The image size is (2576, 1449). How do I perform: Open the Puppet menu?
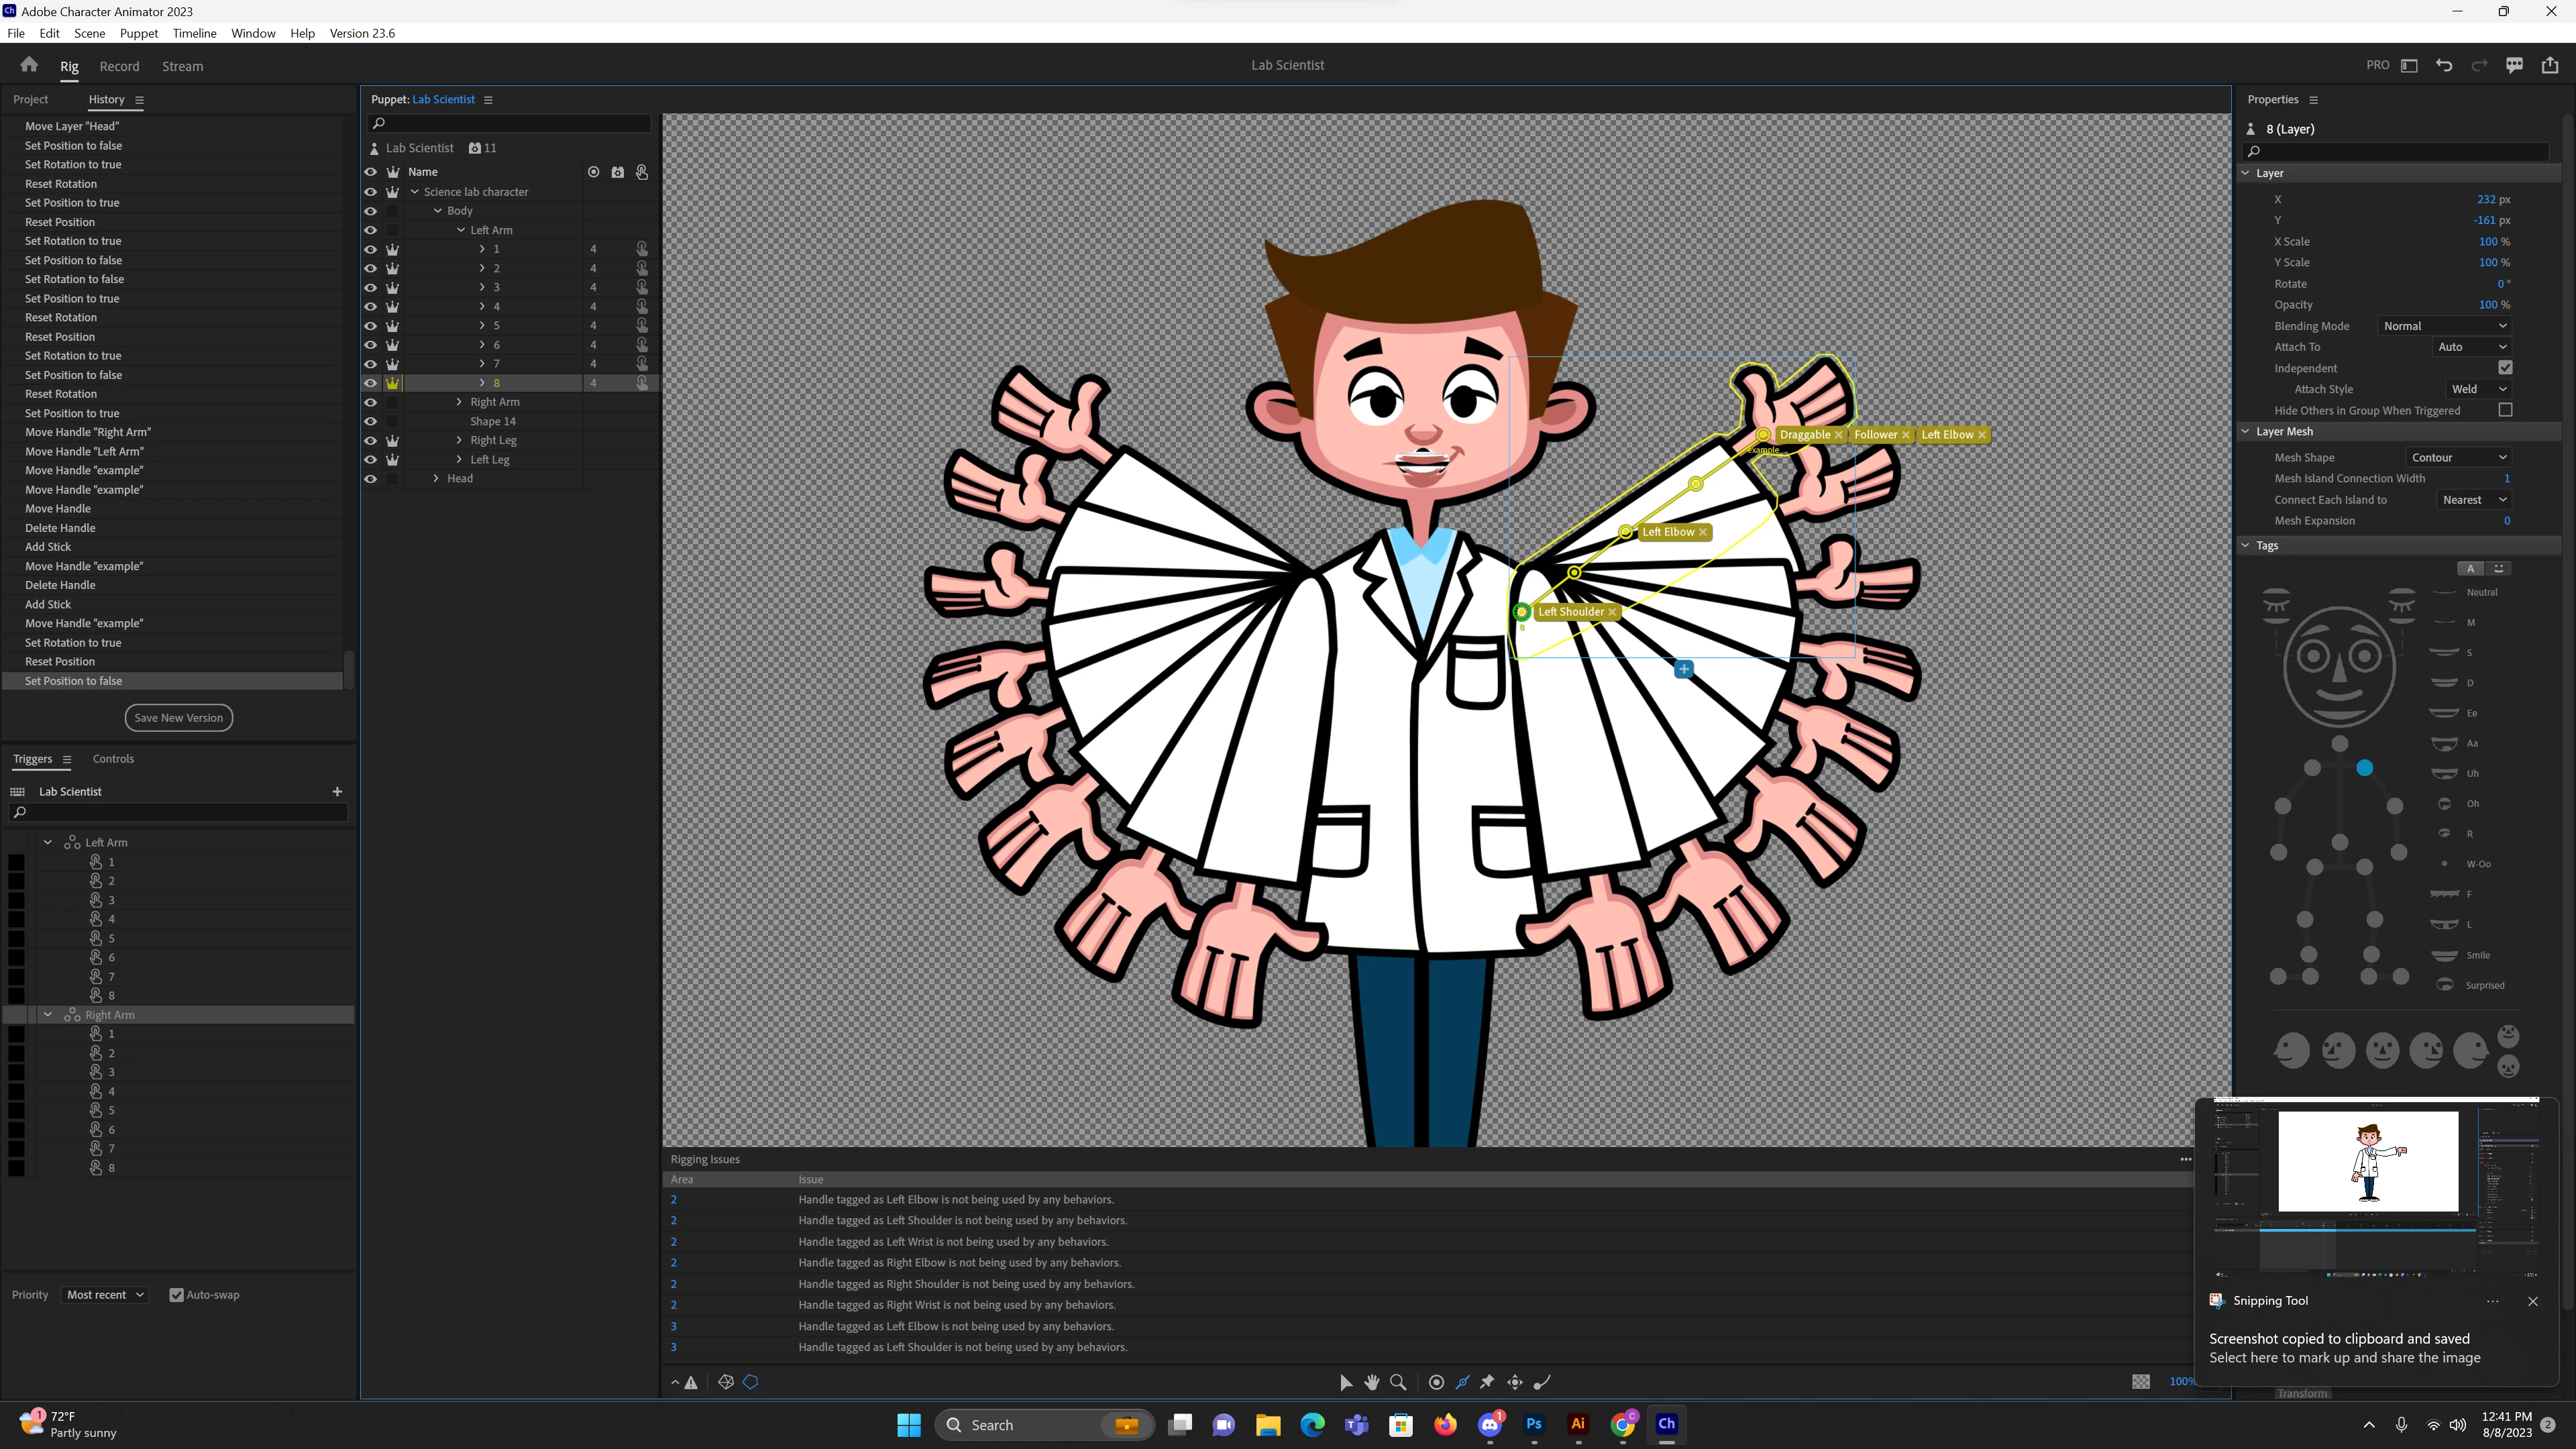point(138,33)
